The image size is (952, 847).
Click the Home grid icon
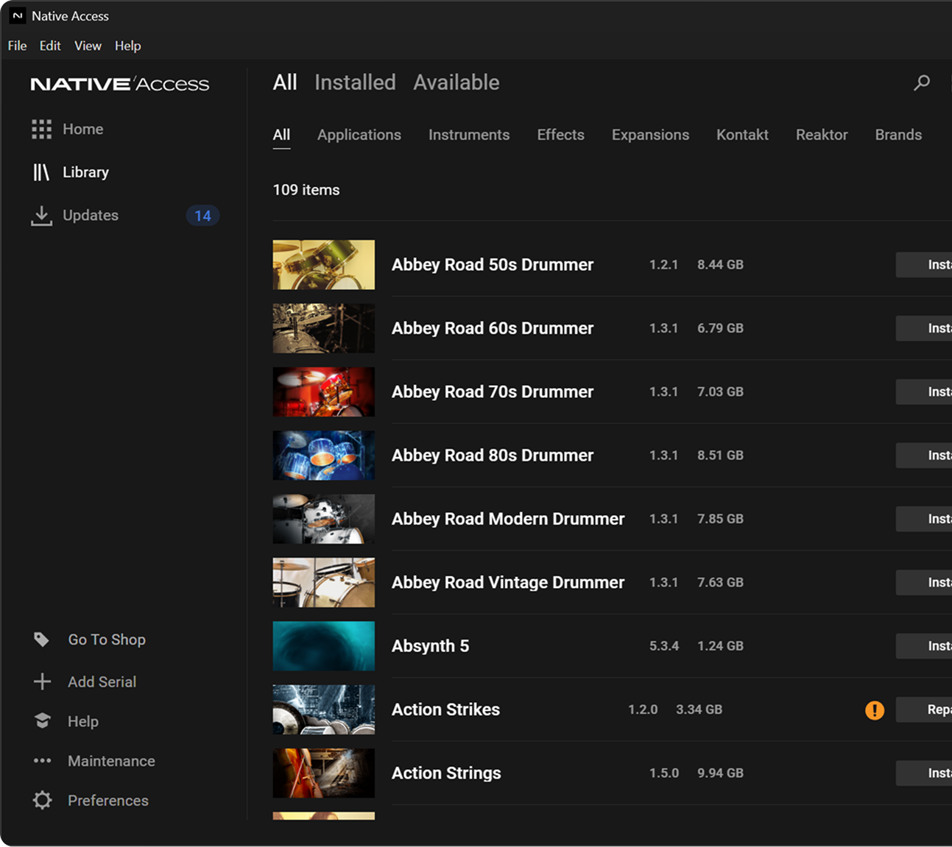(x=41, y=130)
